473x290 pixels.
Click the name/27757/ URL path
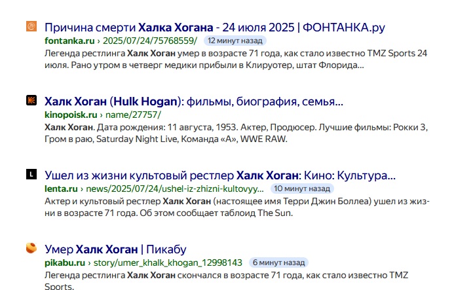pyautogui.click(x=134, y=115)
